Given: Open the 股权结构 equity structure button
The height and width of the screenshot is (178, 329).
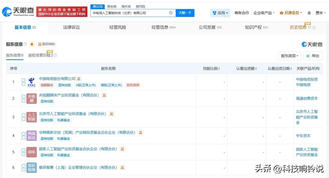Looking at the screenshot, I should click(46, 44).
